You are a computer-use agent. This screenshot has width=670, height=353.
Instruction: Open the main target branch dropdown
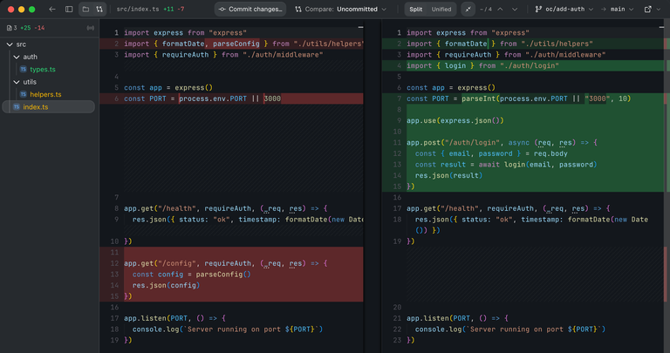[622, 9]
